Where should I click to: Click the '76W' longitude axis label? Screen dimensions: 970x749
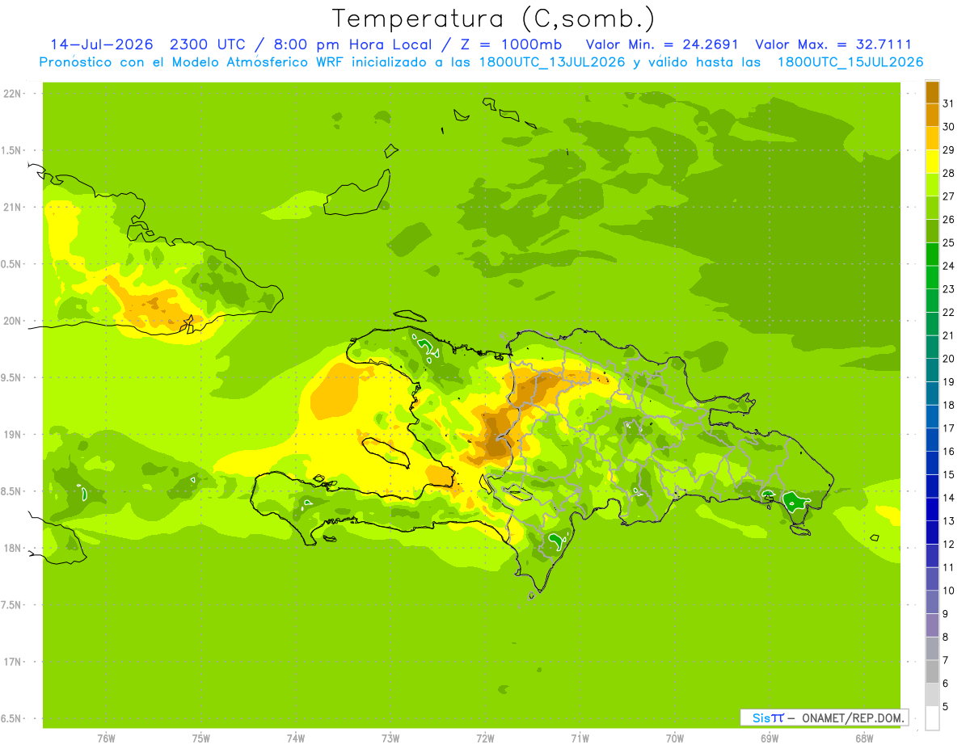106,738
